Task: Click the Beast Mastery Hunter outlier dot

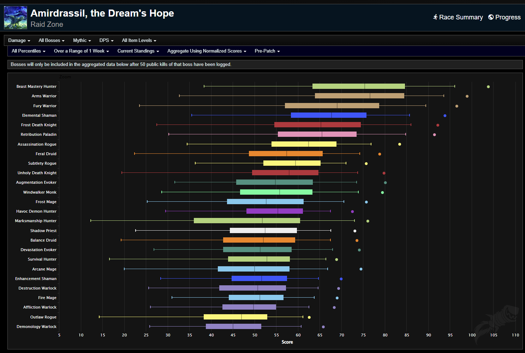Action: [488, 87]
